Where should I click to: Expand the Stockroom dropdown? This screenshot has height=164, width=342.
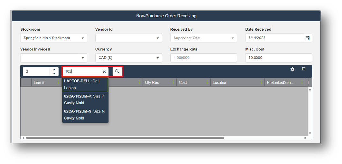coord(83,38)
